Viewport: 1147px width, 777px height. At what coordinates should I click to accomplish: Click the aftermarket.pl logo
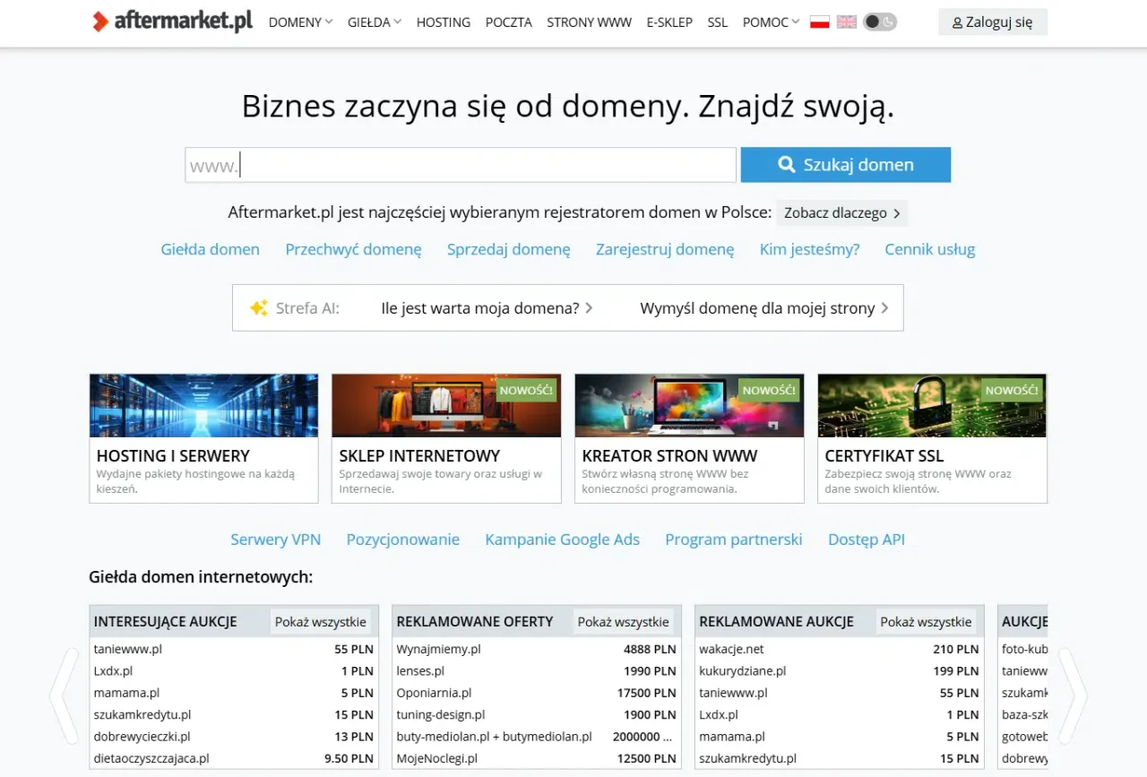pos(171,20)
